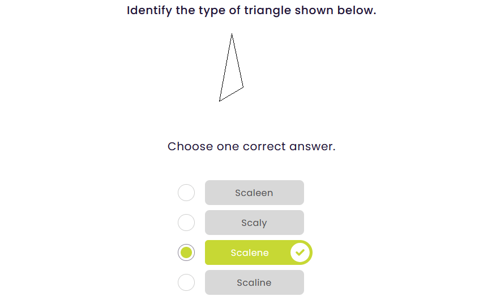Viewport: 496px width, 305px height.
Task: Choose the Scaleen answer button
Action: point(254,193)
